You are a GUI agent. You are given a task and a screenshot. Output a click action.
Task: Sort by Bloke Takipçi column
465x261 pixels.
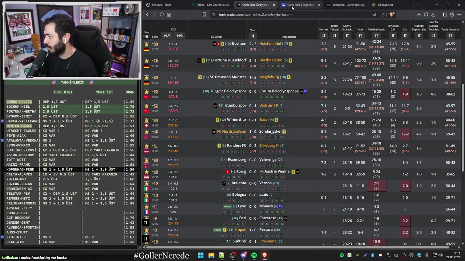tap(335, 36)
